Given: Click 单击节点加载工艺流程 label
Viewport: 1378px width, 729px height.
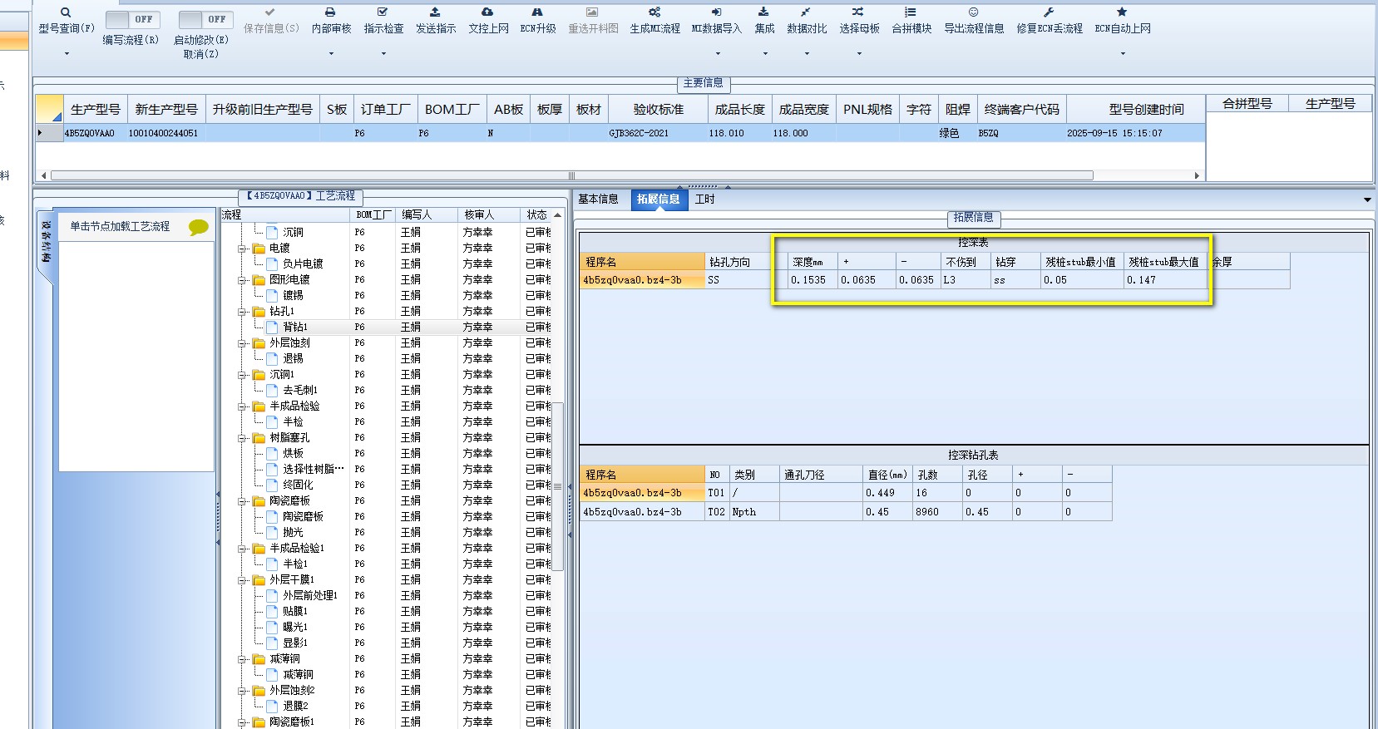Looking at the screenshot, I should coord(120,226).
